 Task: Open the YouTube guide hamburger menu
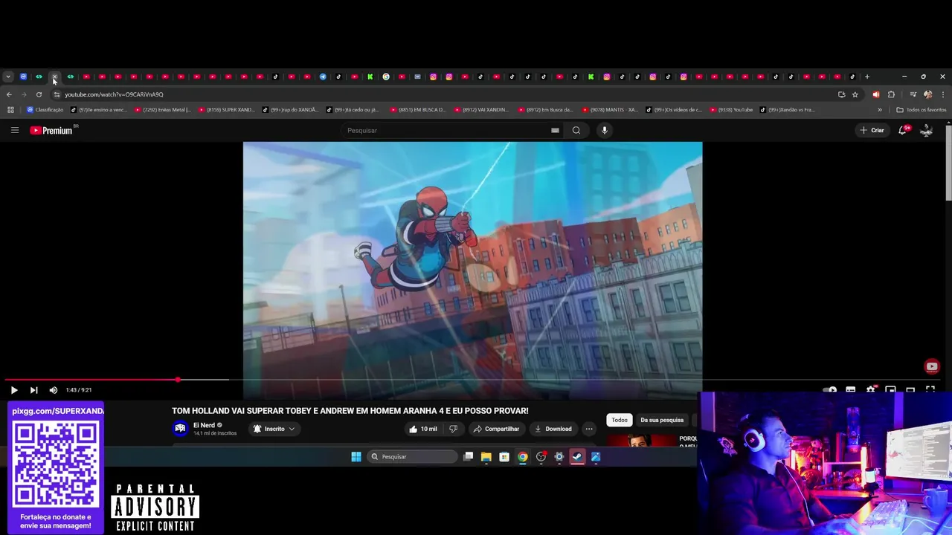coord(14,130)
